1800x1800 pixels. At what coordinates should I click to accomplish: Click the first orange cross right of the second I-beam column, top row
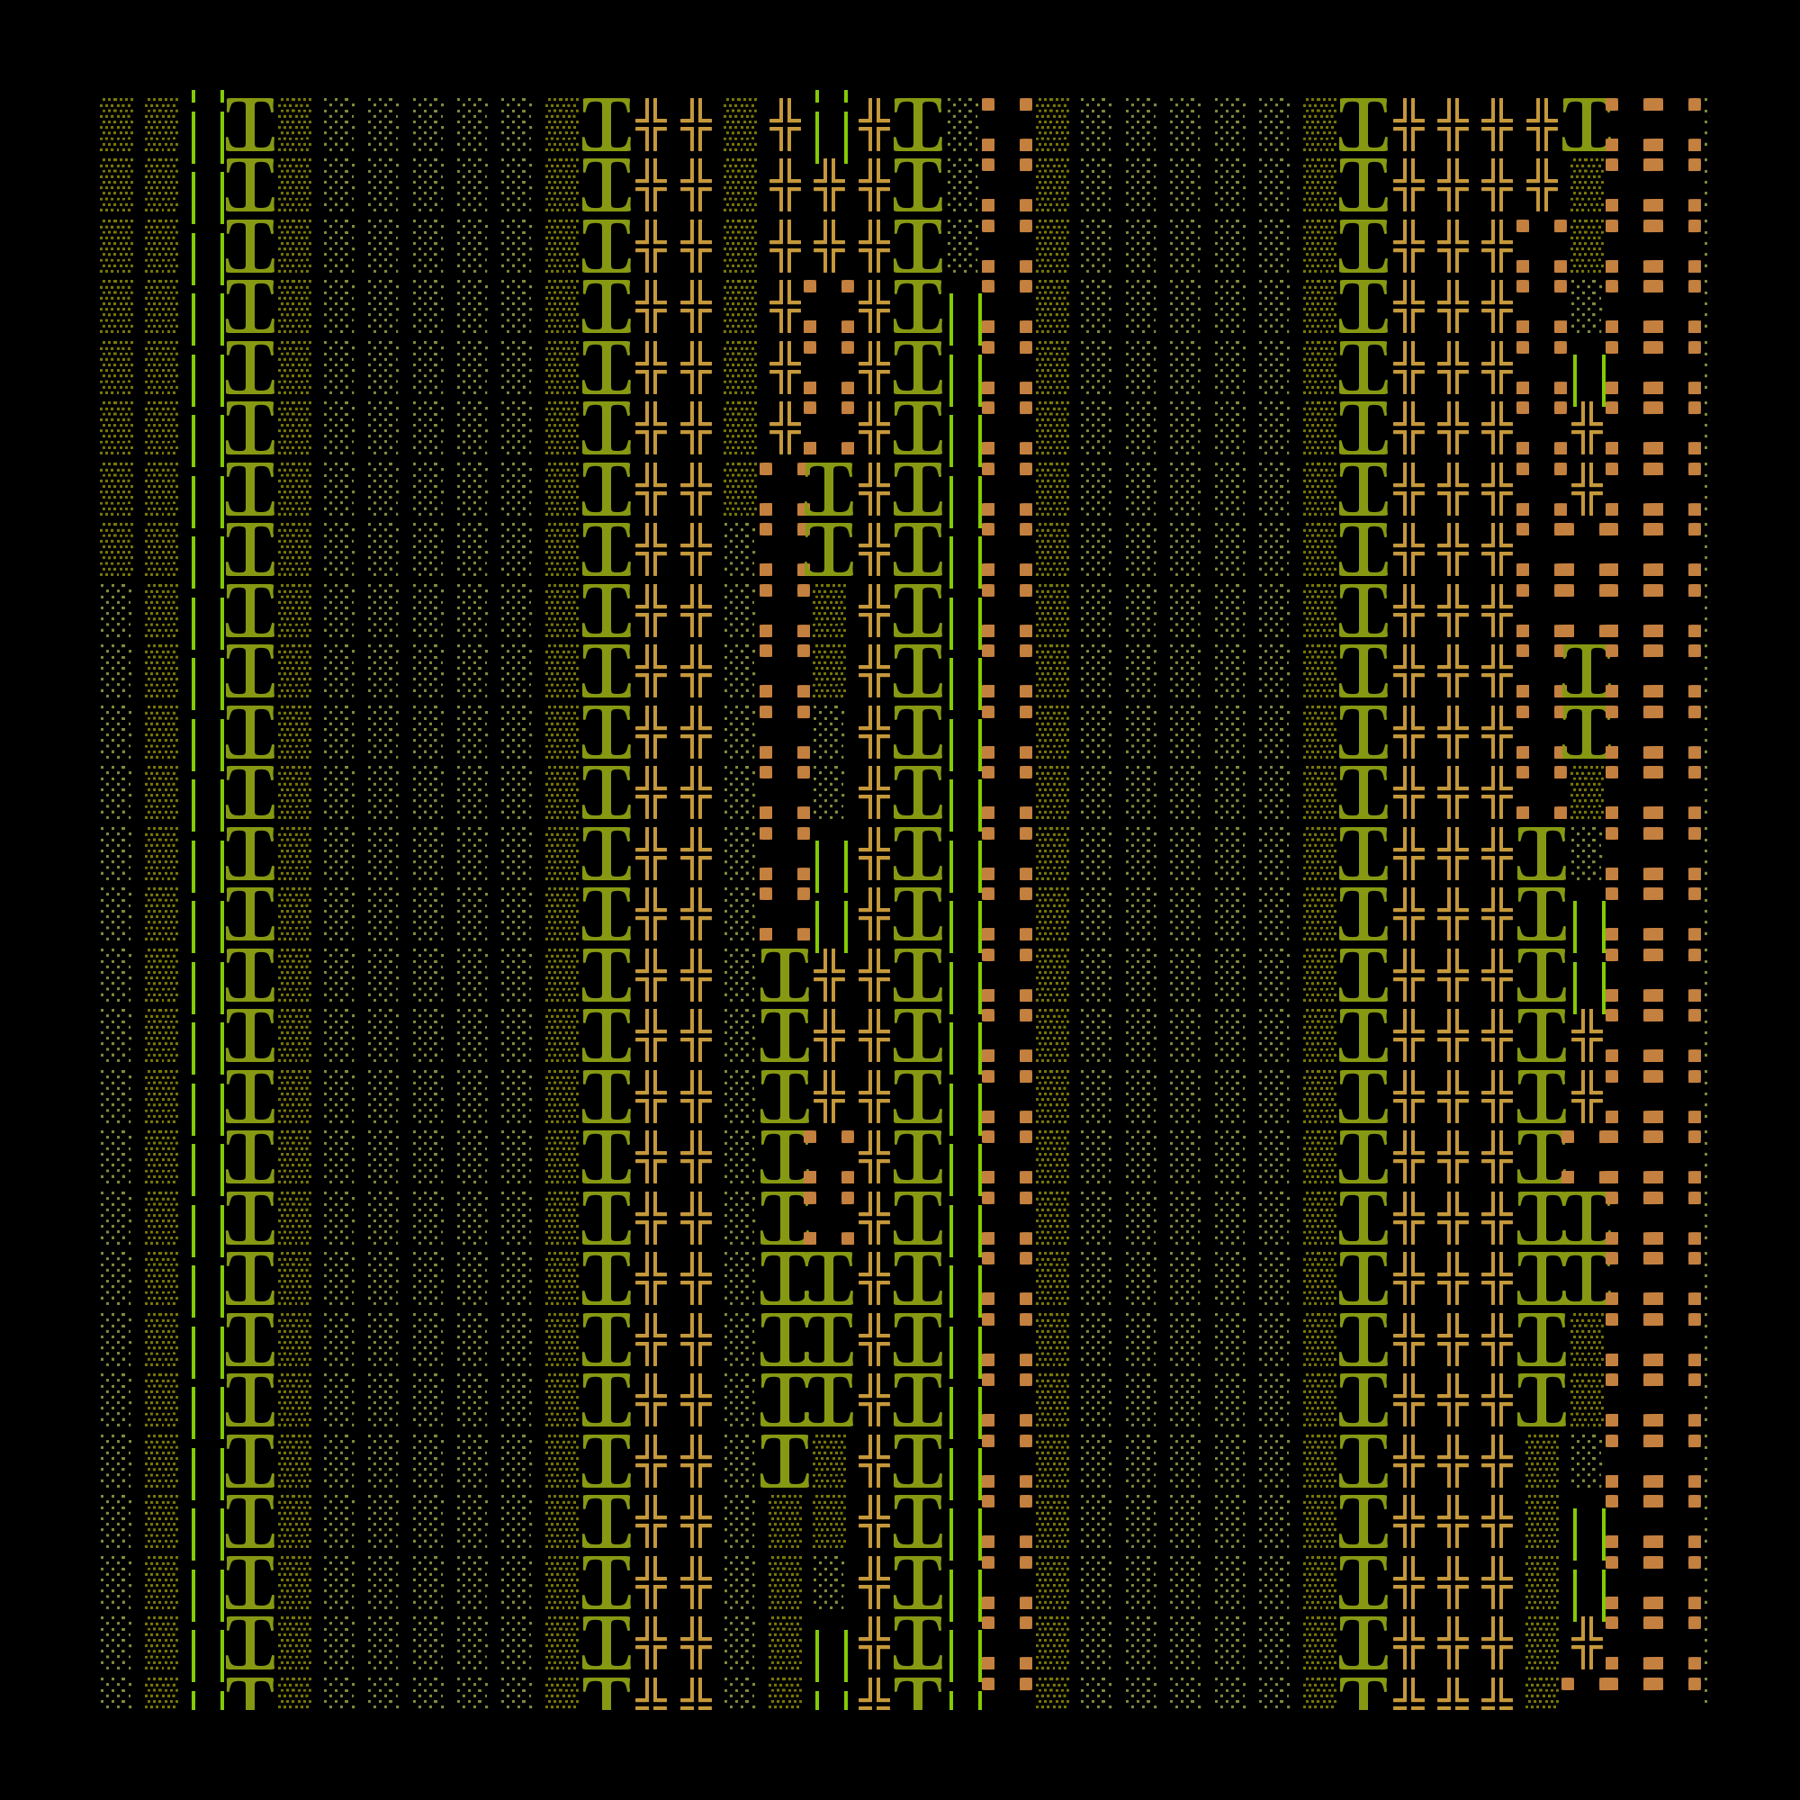click(x=651, y=125)
